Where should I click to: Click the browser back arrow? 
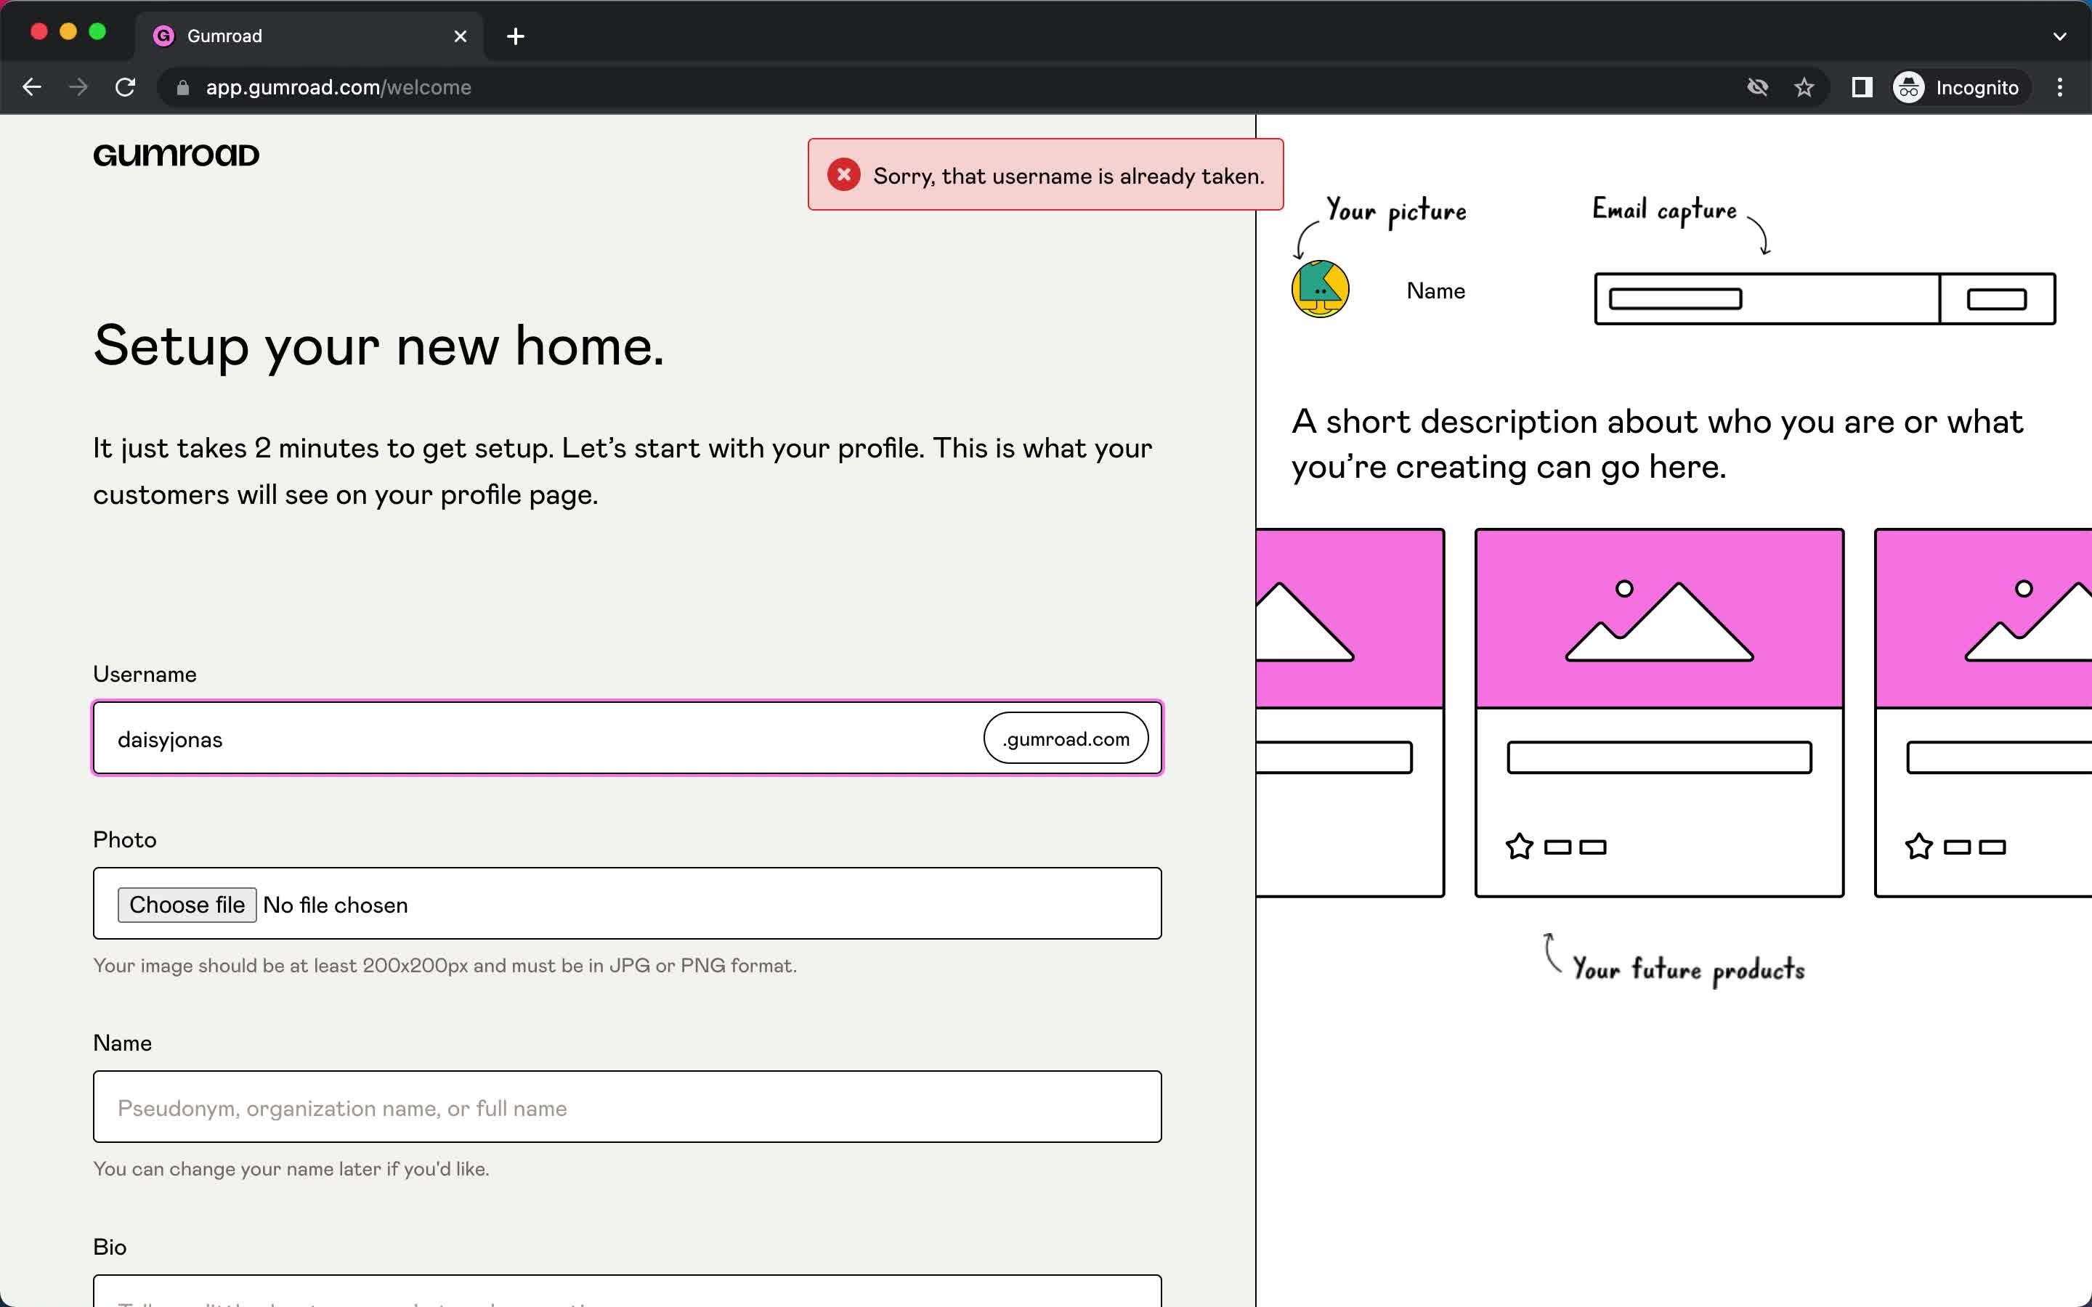click(32, 87)
